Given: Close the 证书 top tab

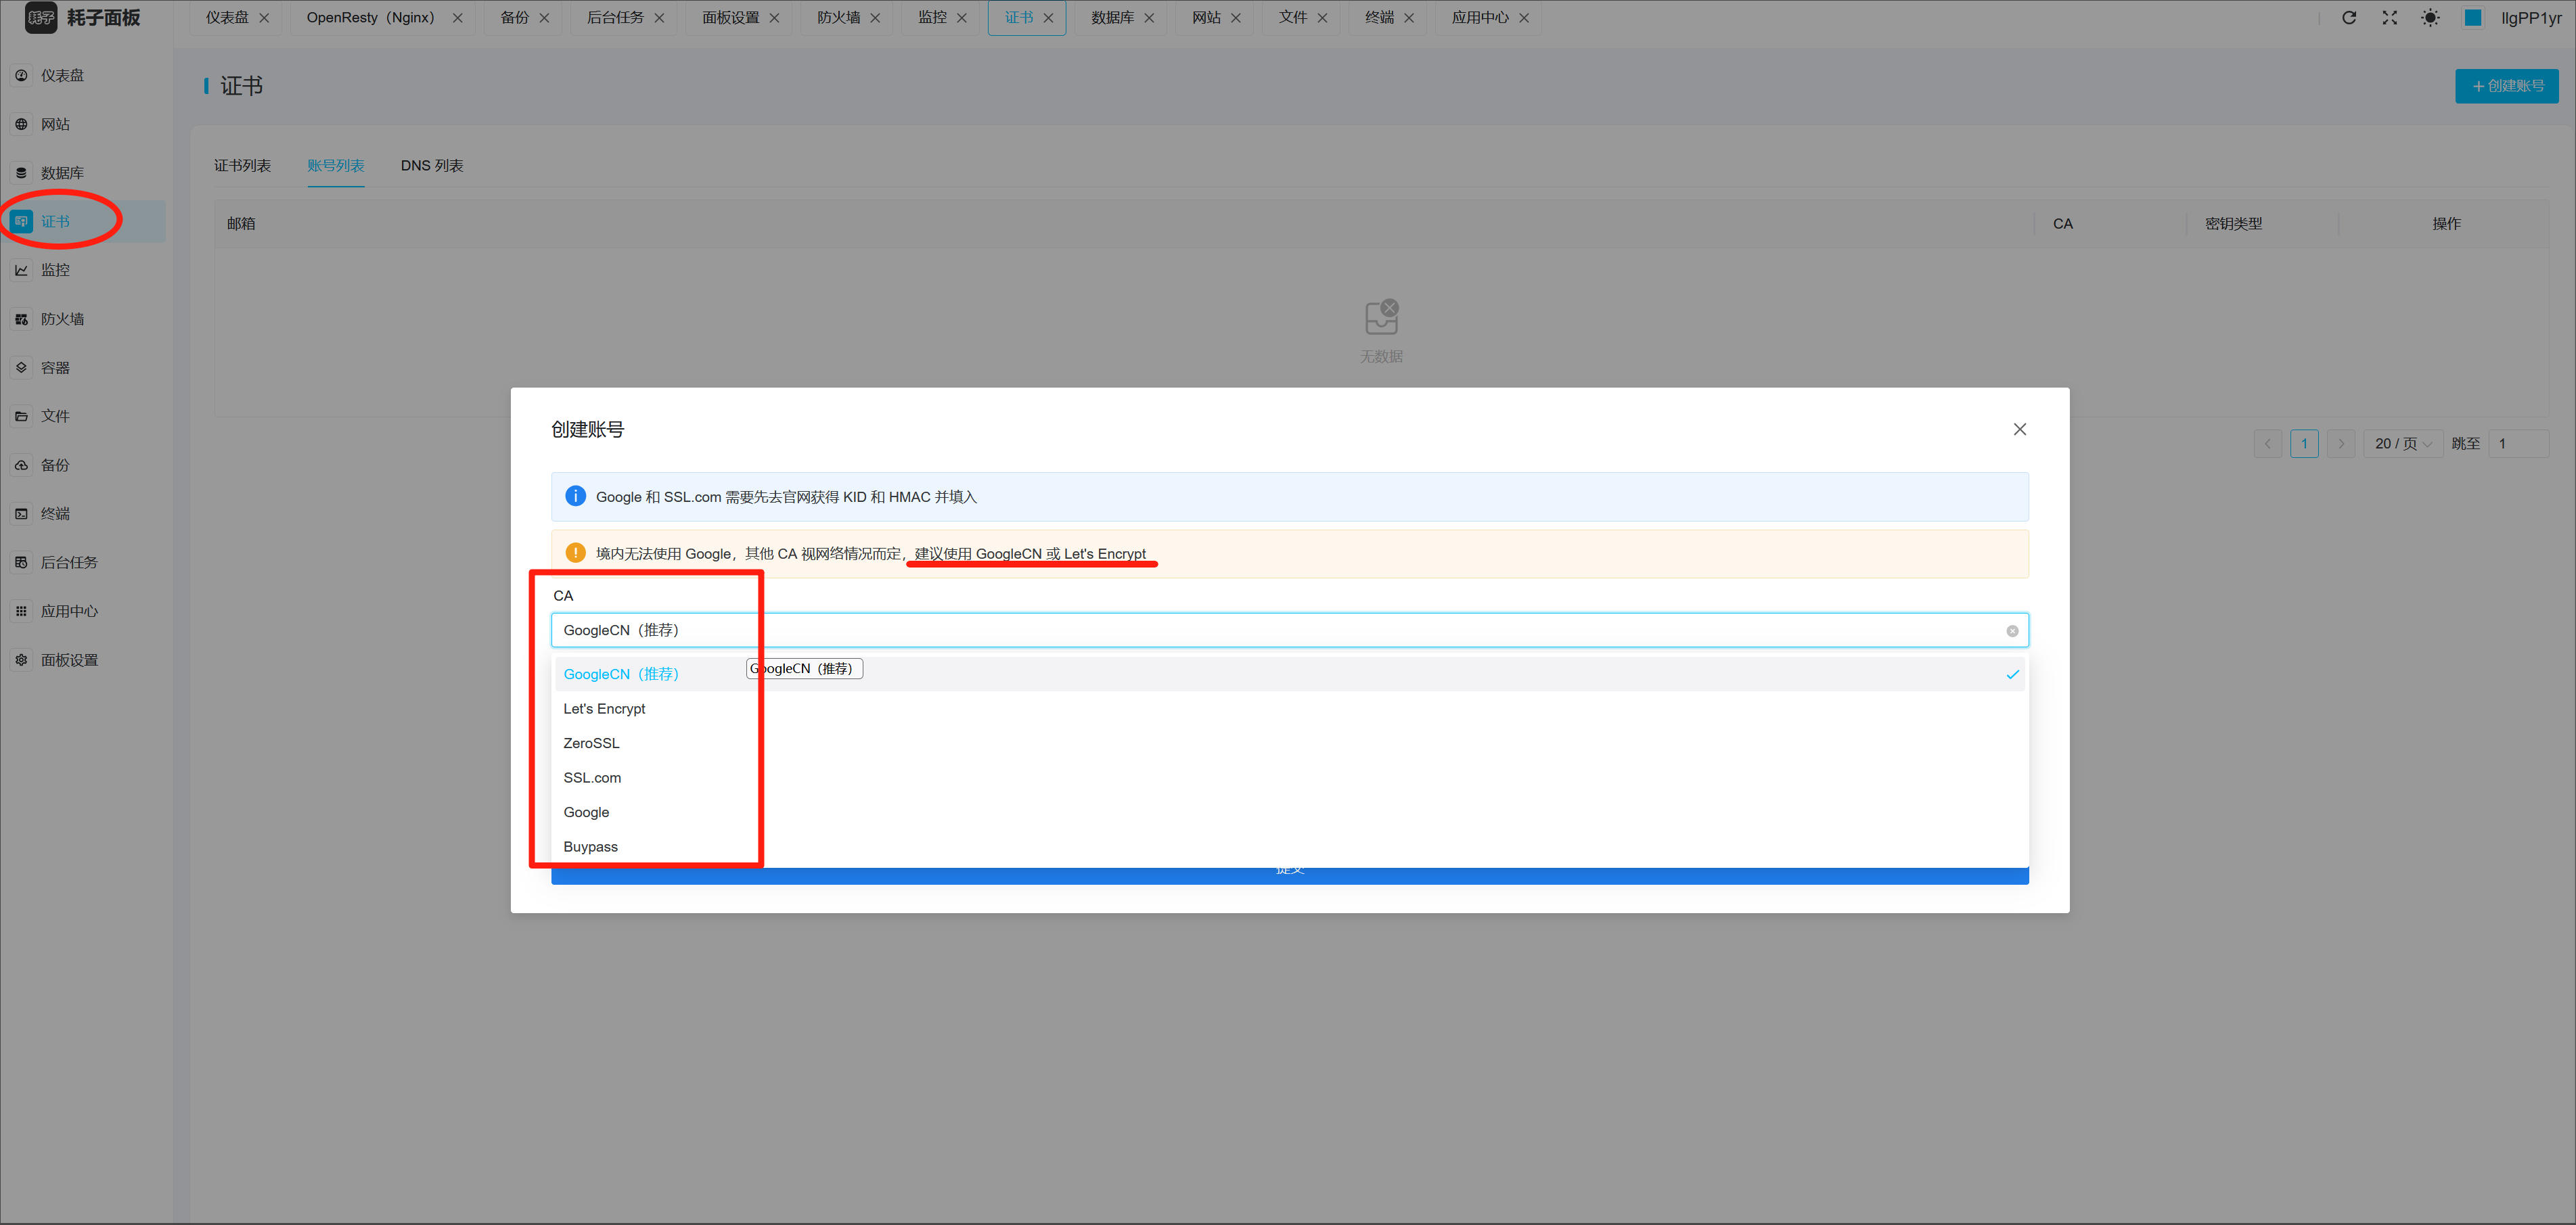Looking at the screenshot, I should coord(1048,18).
